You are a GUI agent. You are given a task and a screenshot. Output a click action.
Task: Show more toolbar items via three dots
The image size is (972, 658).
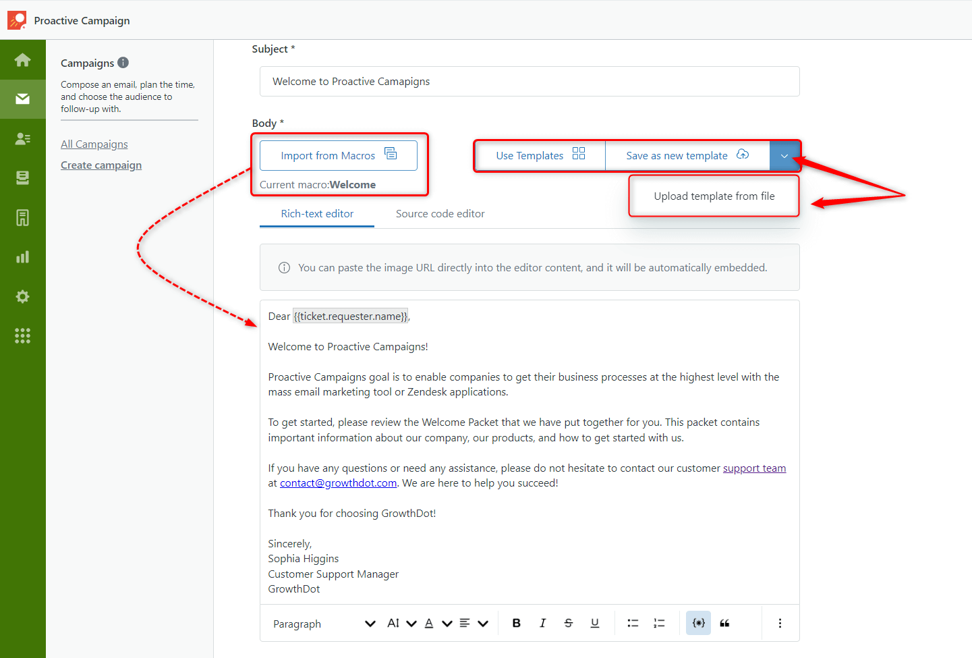(780, 623)
